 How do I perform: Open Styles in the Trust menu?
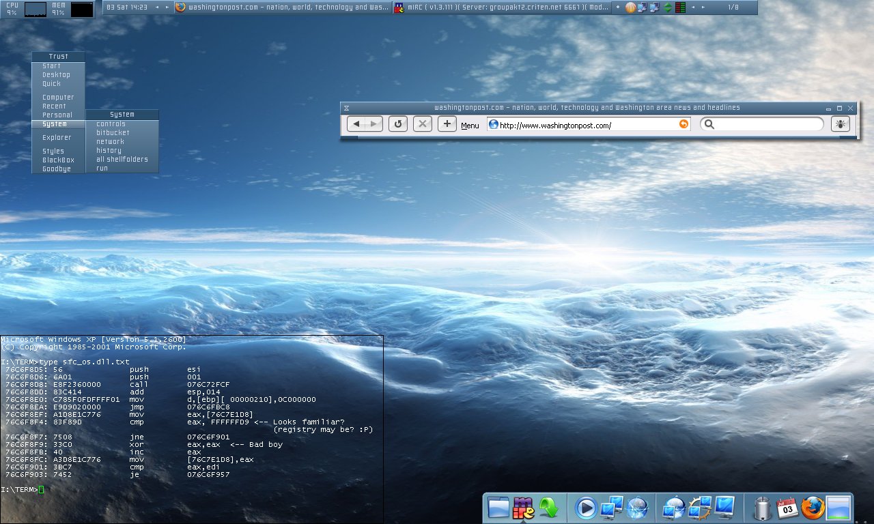tap(58, 151)
